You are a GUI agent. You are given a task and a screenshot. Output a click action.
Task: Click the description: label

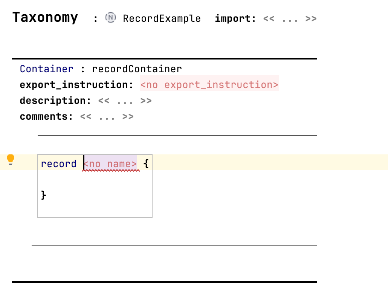point(55,101)
